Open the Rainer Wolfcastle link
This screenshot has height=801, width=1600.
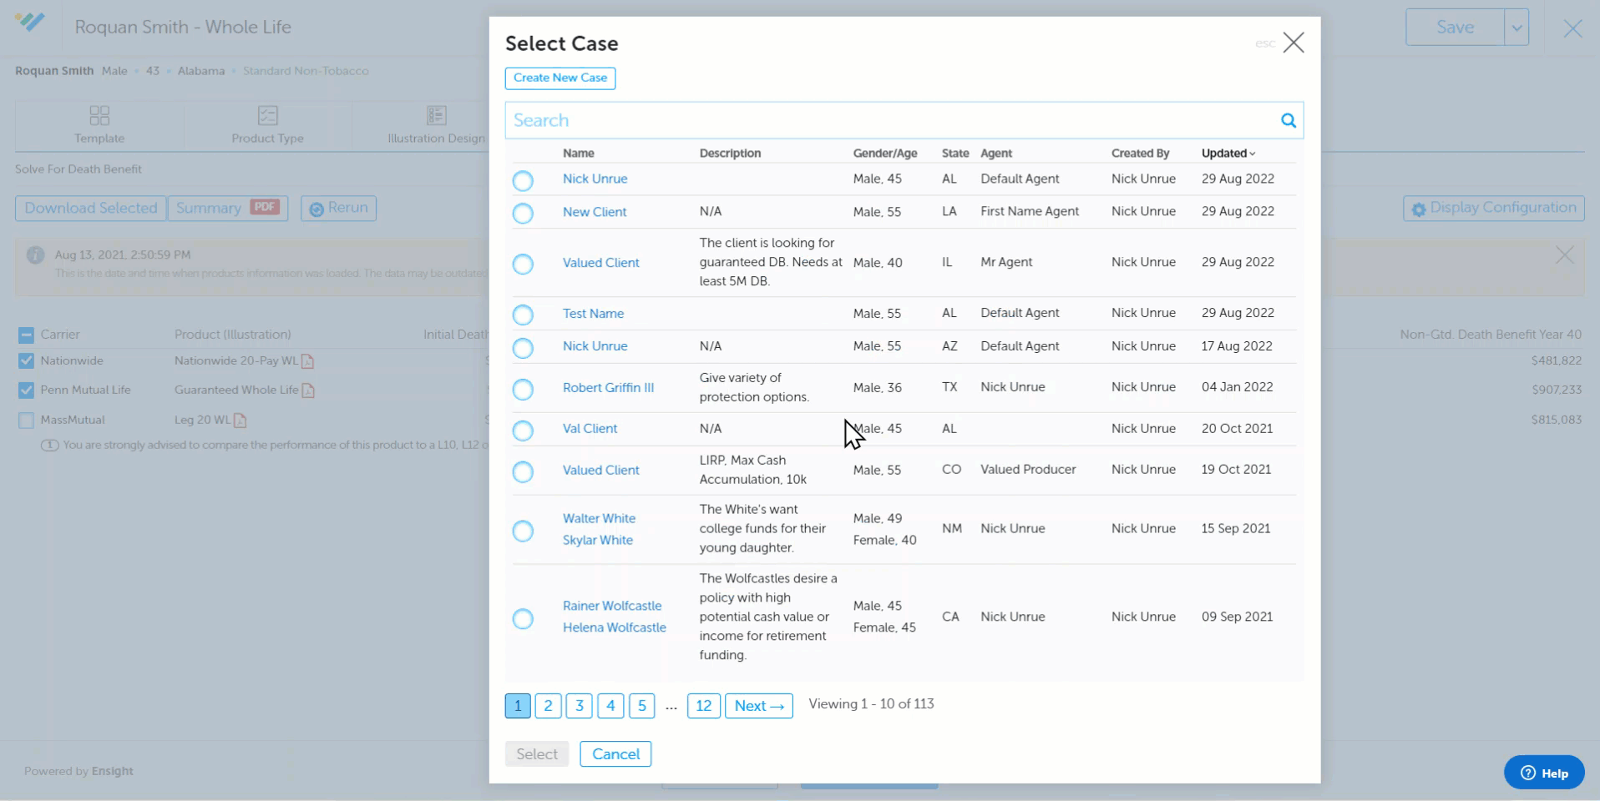tap(611, 606)
